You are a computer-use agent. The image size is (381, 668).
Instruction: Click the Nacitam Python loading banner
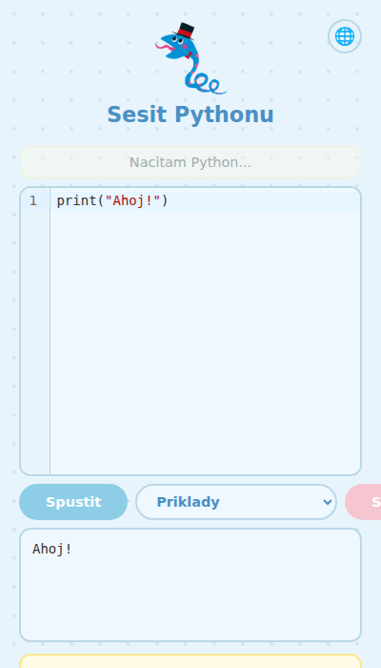click(x=190, y=162)
